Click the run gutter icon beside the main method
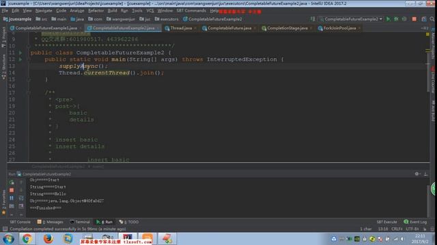437x245 pixels. coord(20,59)
